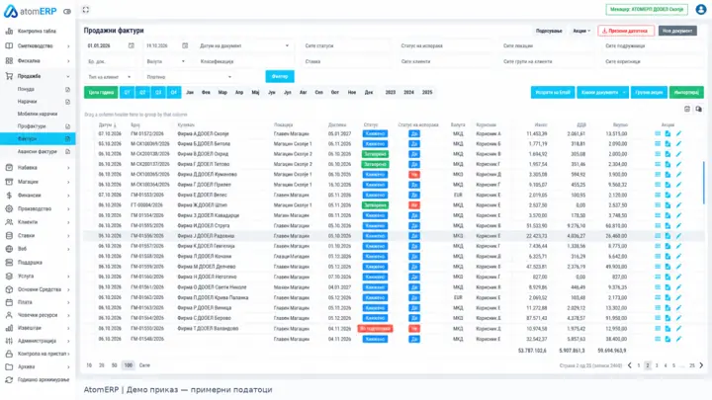The width and height of the screenshot is (712, 400).
Task: Click edit pencil for Фирма В ДООЕЛ Охрид row
Action: 678,154
